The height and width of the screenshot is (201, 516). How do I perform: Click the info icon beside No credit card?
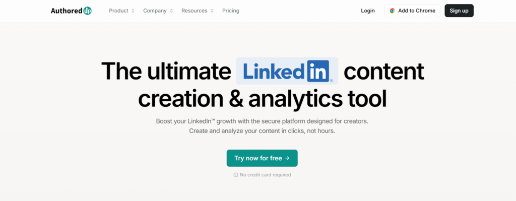point(236,175)
